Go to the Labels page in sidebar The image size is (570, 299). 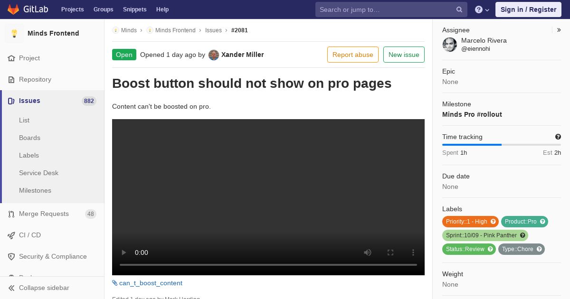tap(29, 156)
